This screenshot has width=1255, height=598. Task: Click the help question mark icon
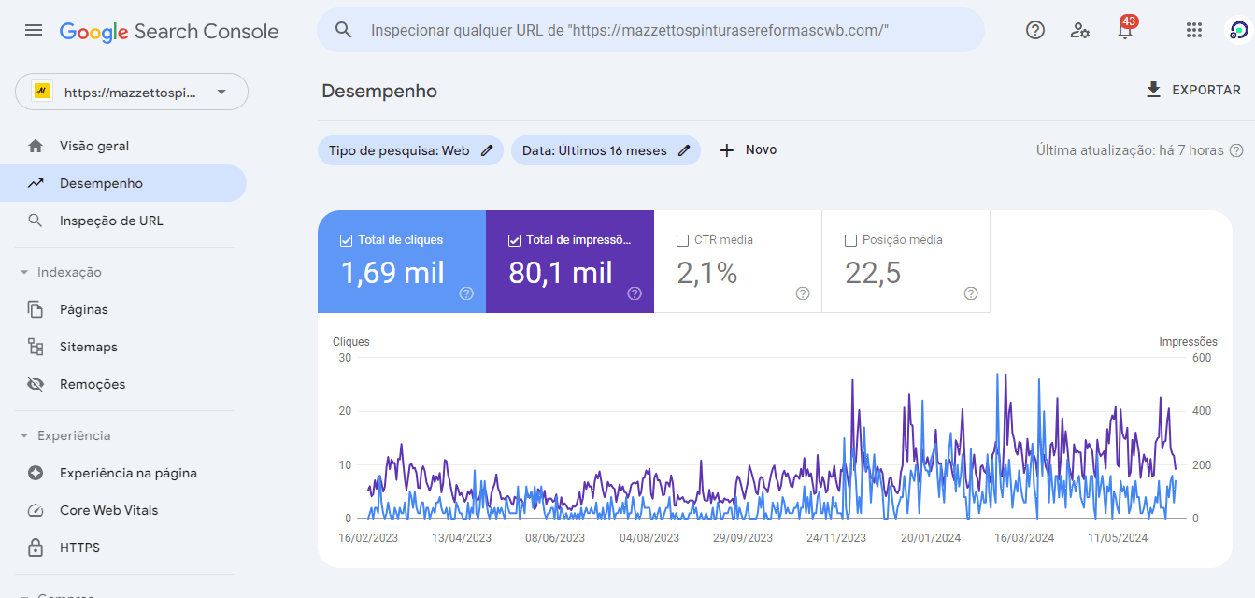coord(1035,30)
